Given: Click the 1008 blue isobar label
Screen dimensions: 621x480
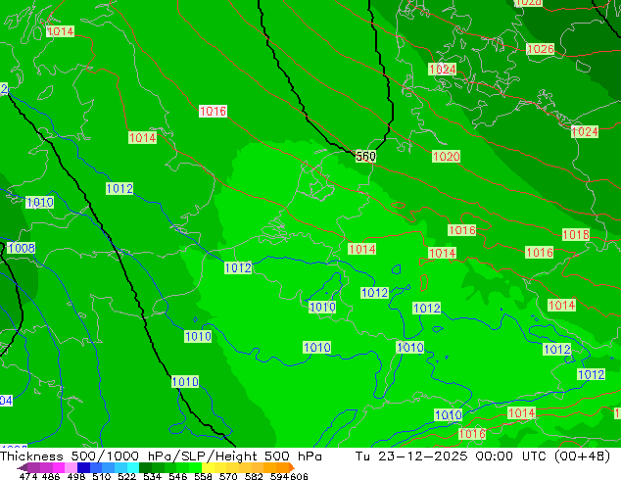Looking at the screenshot, I should (x=22, y=248).
